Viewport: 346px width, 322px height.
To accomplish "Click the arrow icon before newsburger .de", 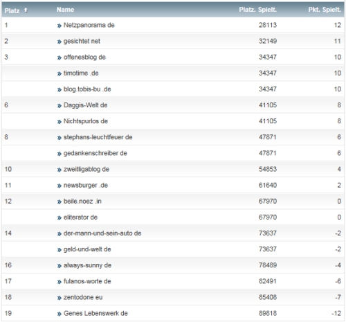I will point(60,186).
